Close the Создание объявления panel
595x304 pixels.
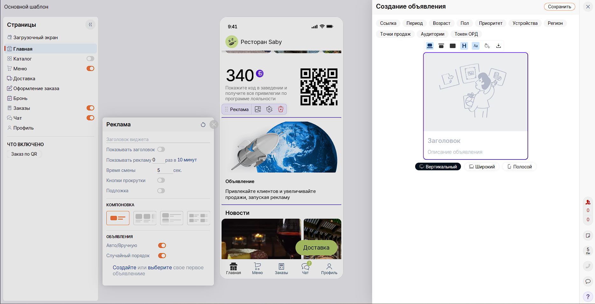coord(588,7)
